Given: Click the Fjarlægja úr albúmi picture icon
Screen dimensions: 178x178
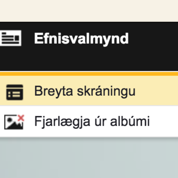Looking at the screenshot, I should (x=14, y=122).
